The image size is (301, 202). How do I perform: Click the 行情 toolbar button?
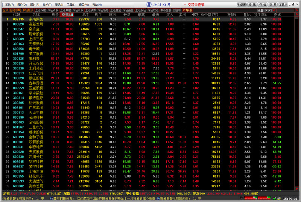262,5
